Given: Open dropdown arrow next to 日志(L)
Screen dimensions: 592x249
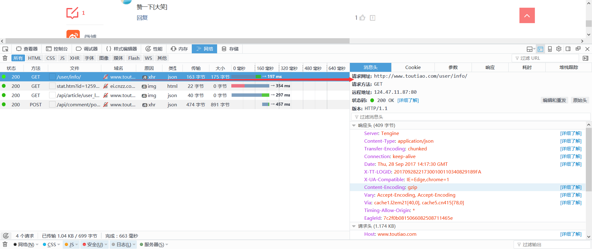Looking at the screenshot, I should [134, 244].
